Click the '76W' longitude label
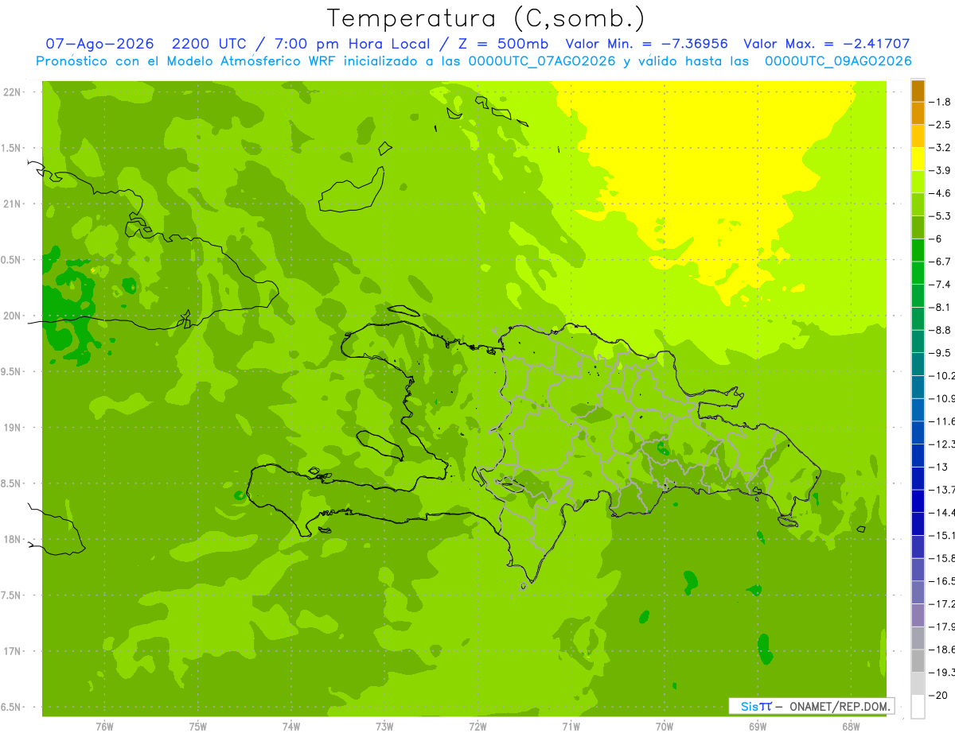955x737 pixels. [104, 726]
